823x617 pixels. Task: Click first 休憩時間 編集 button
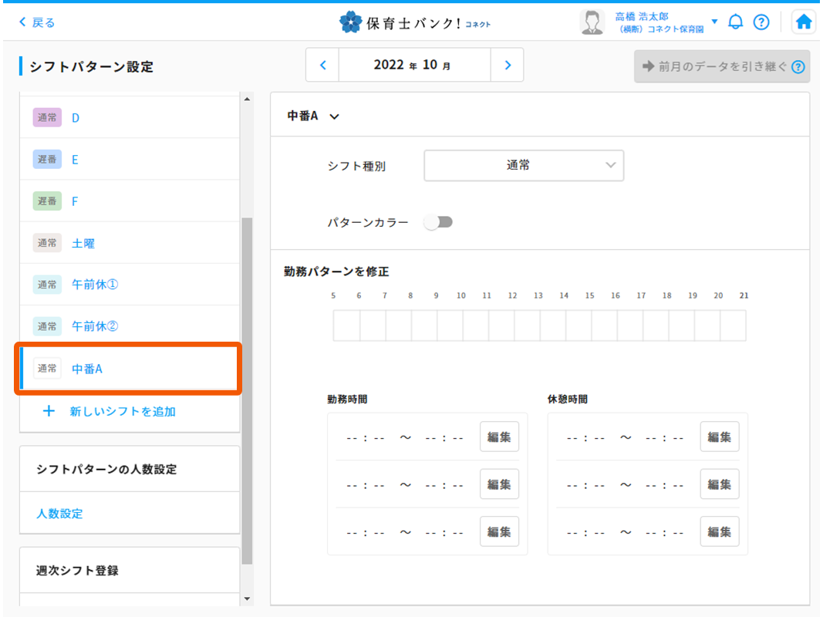coord(719,437)
